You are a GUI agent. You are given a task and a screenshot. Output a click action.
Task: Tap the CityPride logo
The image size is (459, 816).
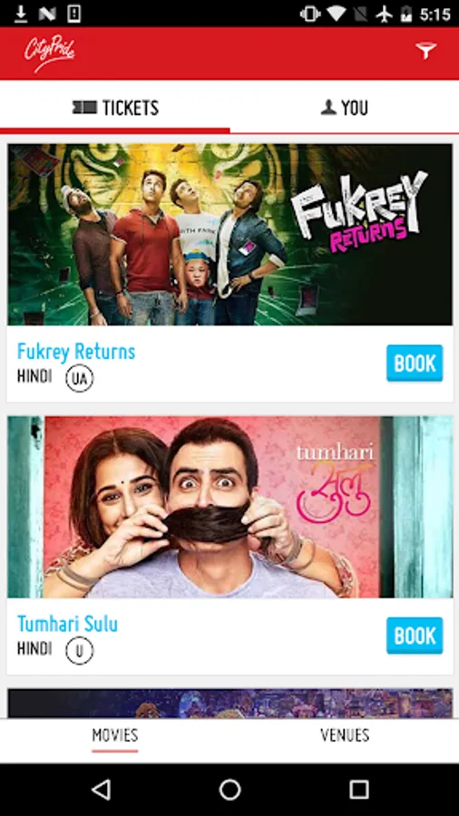coord(50,53)
